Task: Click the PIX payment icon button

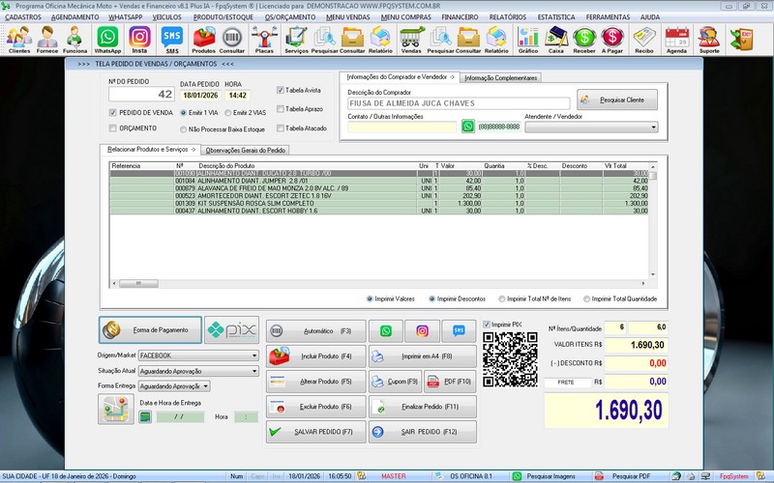Action: [x=231, y=329]
